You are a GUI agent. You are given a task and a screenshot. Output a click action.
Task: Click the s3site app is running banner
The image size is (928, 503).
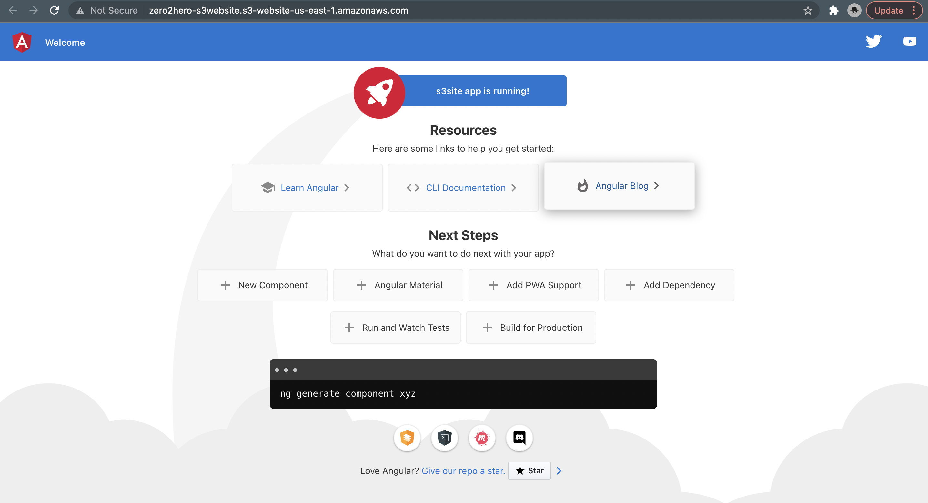[x=482, y=91]
